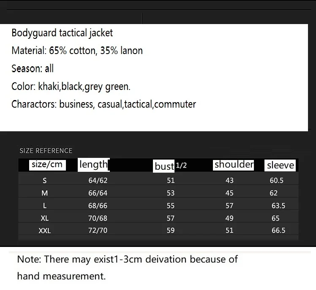The height and width of the screenshot is (290, 316).
Task: Click the '66.5' sleeve value for XXL
Action: coord(278,230)
